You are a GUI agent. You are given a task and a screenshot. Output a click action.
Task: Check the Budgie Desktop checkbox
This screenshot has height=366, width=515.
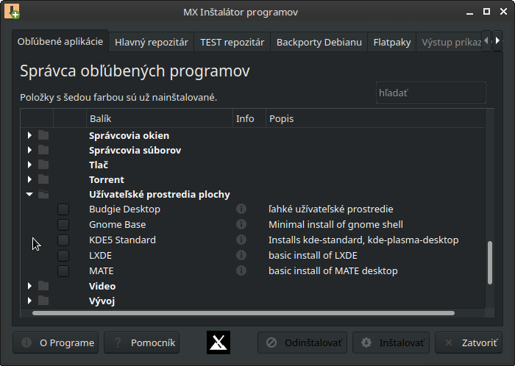(x=63, y=209)
